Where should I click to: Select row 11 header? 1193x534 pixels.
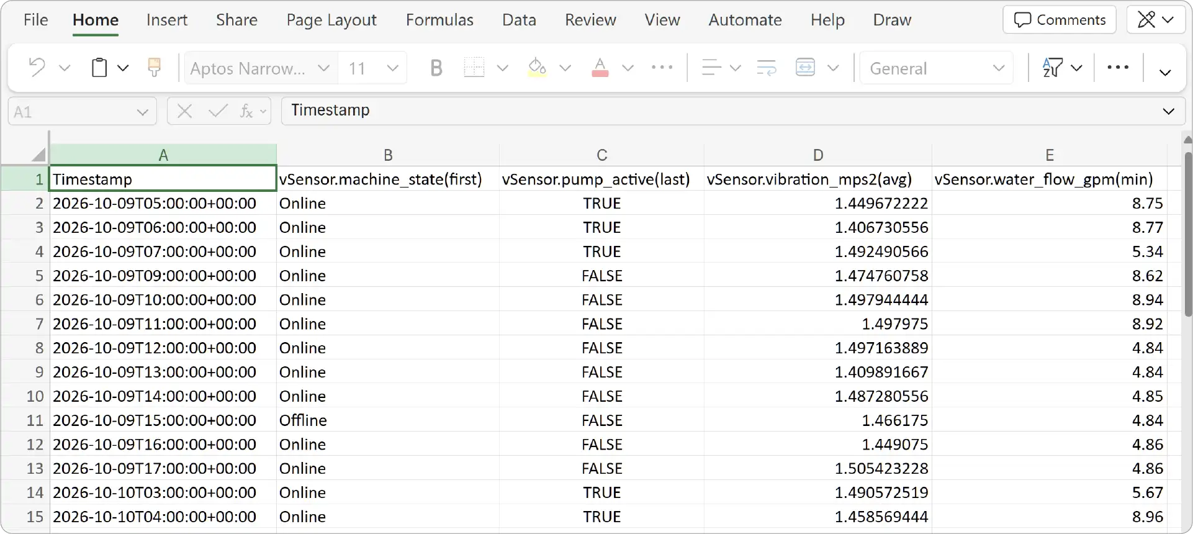coord(25,420)
